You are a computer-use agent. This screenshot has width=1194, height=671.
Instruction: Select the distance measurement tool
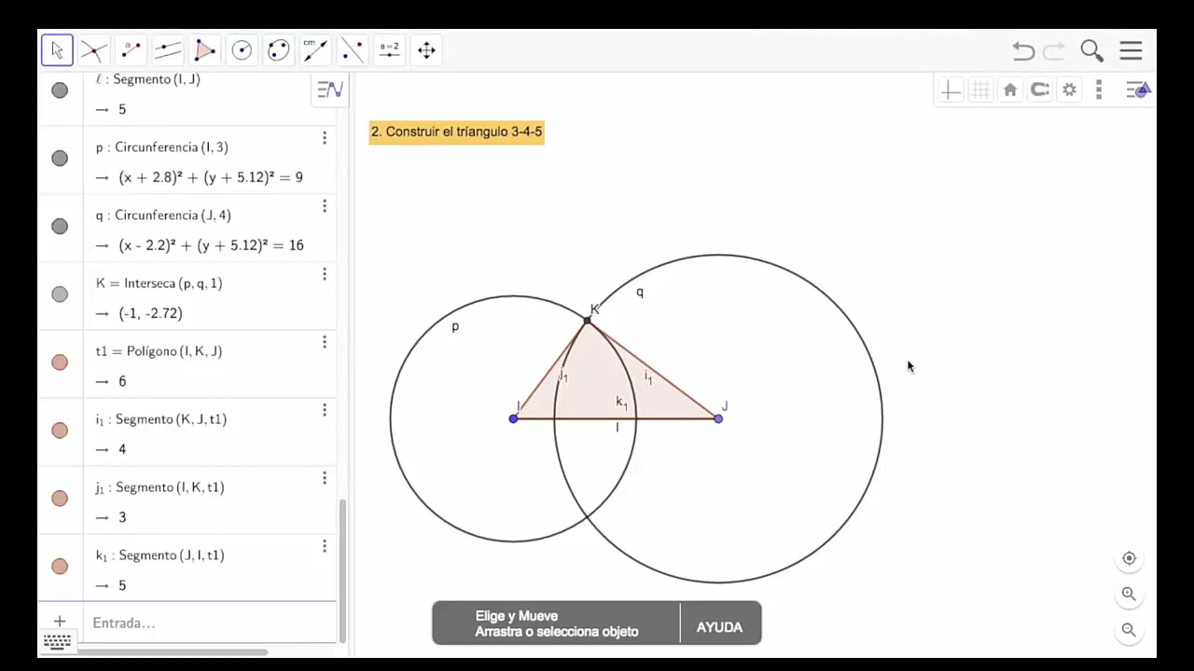315,50
